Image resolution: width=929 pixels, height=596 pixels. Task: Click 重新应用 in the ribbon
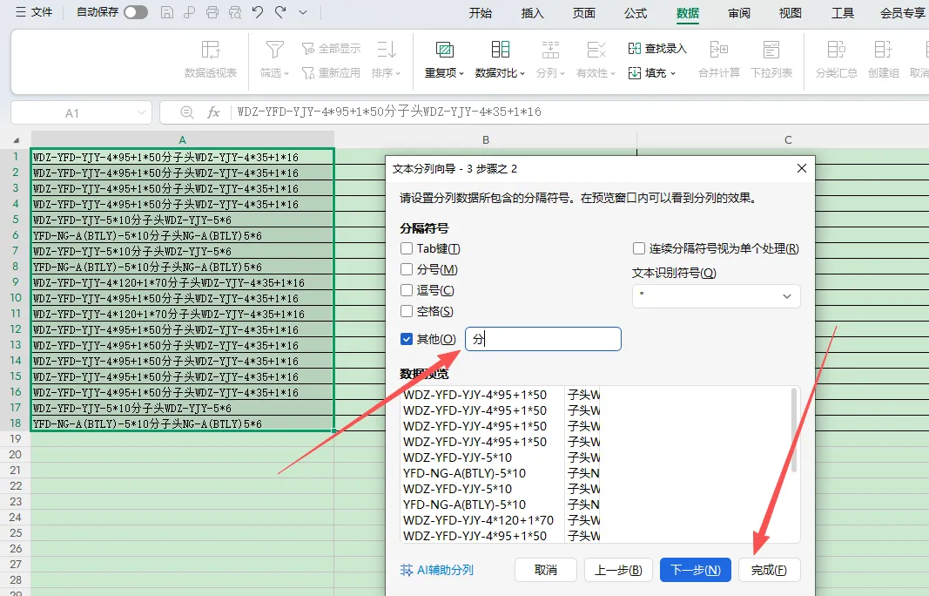click(x=331, y=72)
